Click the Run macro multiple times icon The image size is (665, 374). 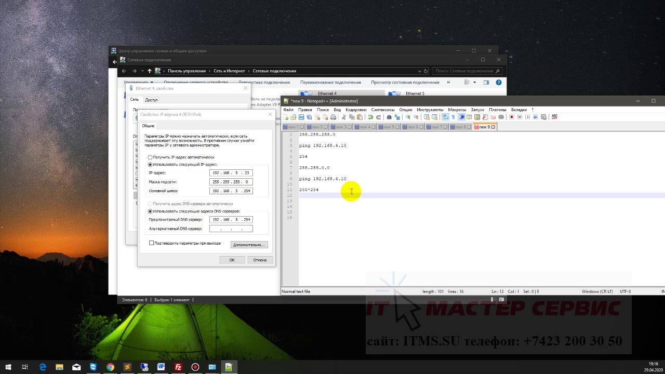pyautogui.click(x=536, y=117)
